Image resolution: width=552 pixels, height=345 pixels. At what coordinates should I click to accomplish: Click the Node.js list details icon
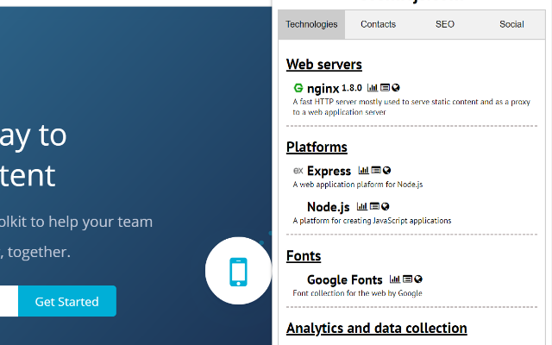[374, 206]
